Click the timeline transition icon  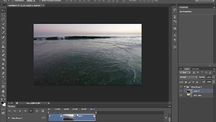(x=43, y=111)
